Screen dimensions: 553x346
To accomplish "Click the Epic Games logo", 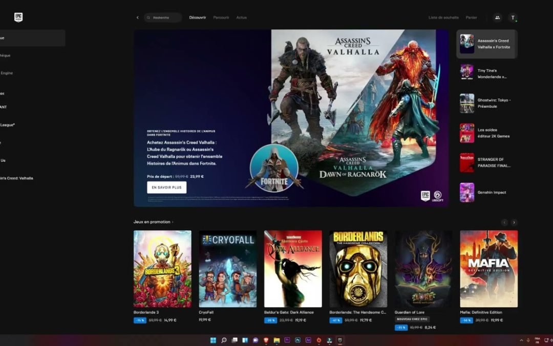I will coord(18,17).
